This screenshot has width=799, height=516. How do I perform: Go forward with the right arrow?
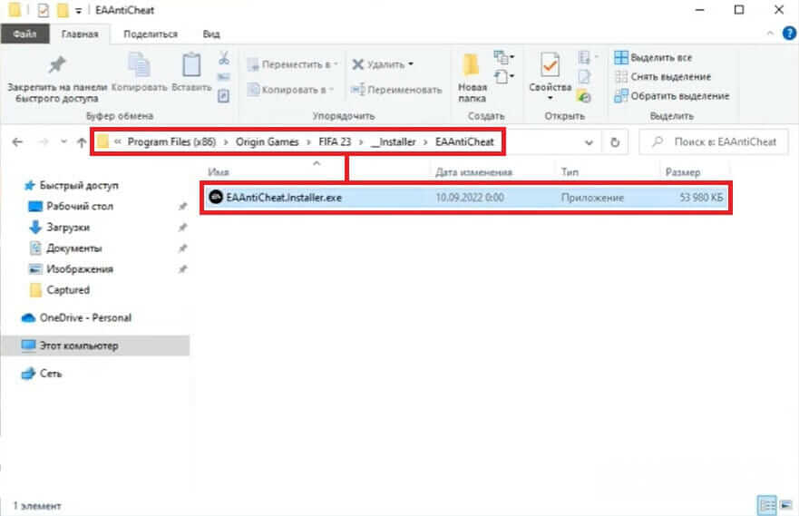44,142
